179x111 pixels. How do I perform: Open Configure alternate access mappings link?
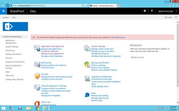coord(106,56)
